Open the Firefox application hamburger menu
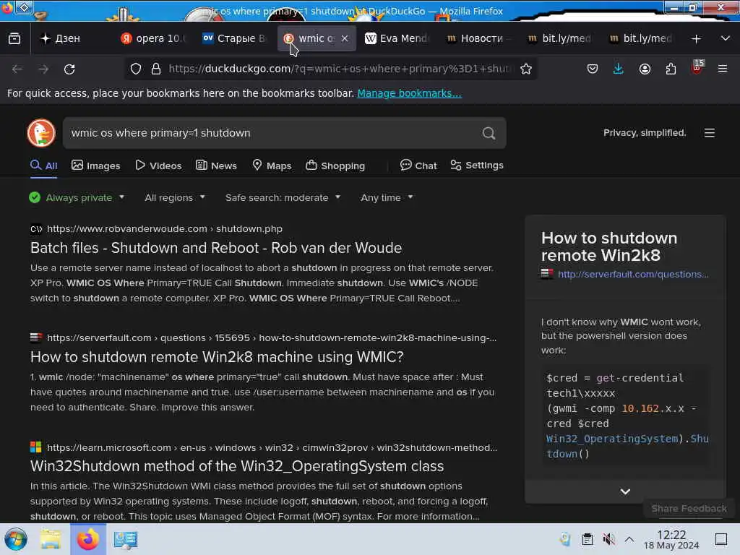740x555 pixels. click(x=723, y=69)
